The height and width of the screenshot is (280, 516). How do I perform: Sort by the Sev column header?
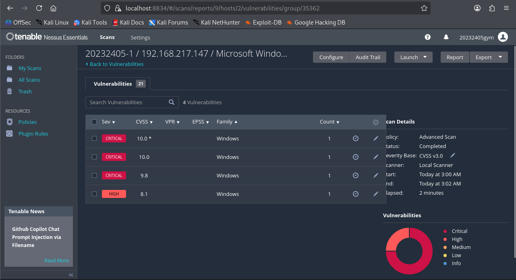click(108, 122)
